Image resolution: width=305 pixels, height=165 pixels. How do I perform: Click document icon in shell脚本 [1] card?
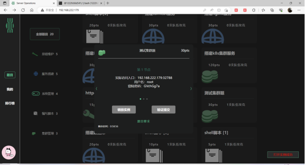coord(214,155)
